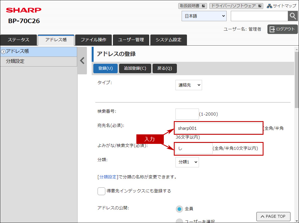The image size is (299, 223).
Task: Click external-link icon on 取扱説明書
Action: pos(203,6)
